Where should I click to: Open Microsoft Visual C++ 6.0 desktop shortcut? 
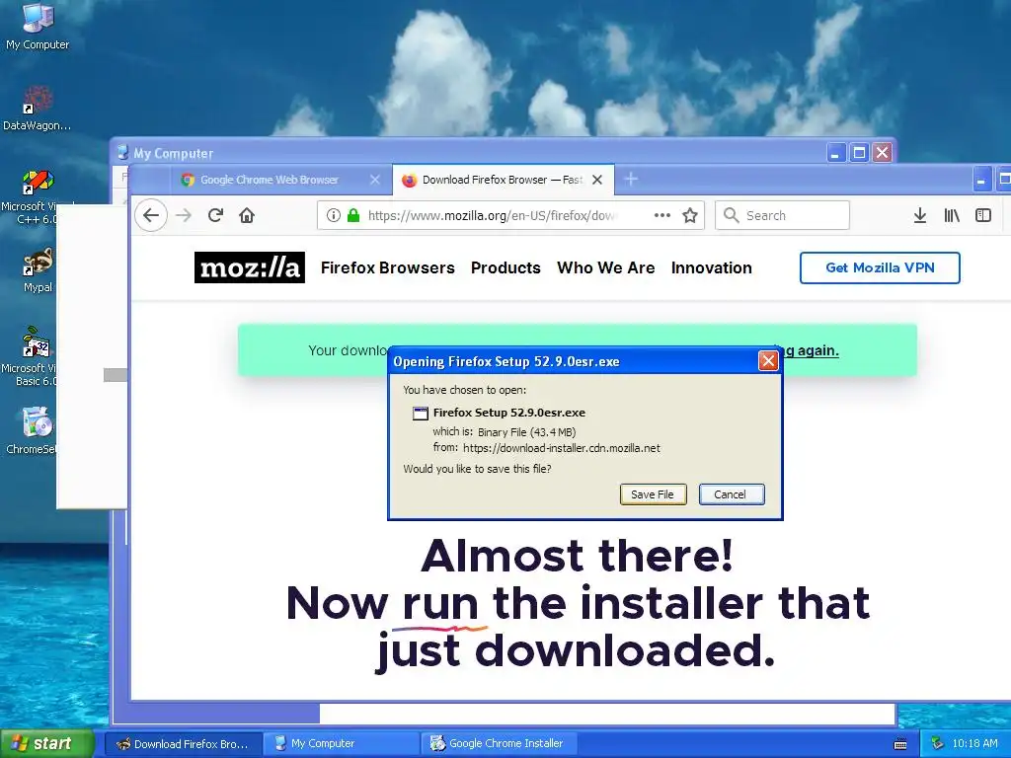click(x=38, y=195)
